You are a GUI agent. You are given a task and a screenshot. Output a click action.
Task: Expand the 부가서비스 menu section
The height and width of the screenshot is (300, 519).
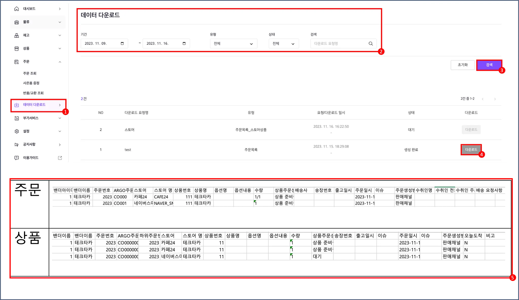[x=60, y=118]
